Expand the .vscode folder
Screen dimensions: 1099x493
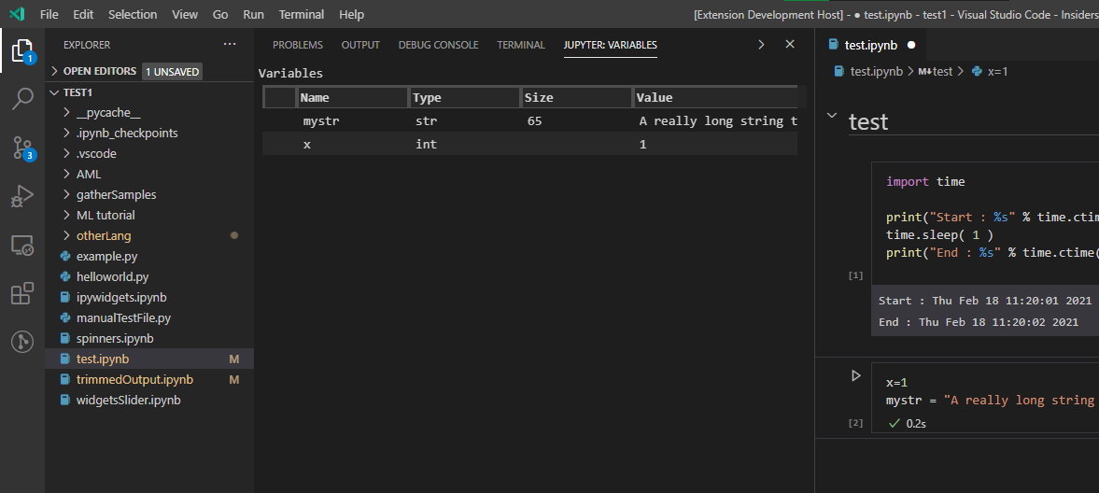pos(66,153)
